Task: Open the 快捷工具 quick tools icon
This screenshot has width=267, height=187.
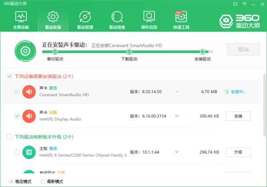Action: (x=181, y=18)
